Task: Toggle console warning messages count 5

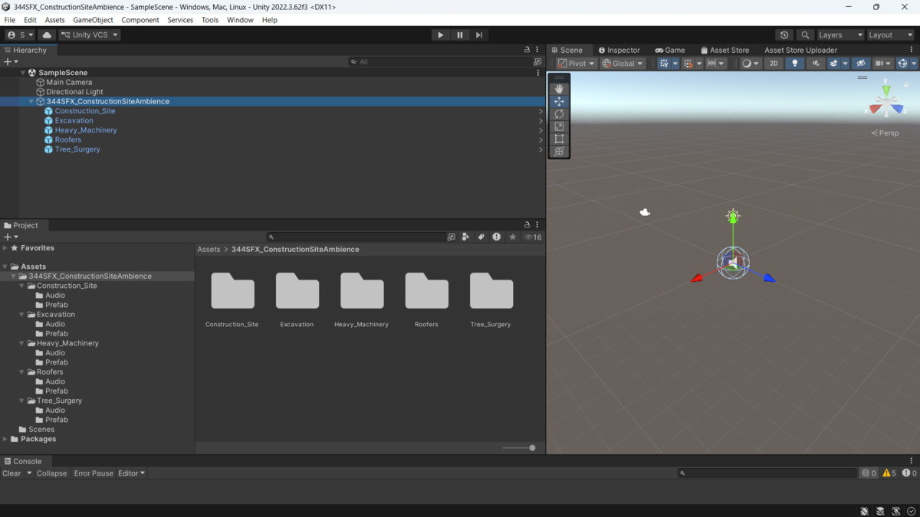Action: [x=889, y=473]
